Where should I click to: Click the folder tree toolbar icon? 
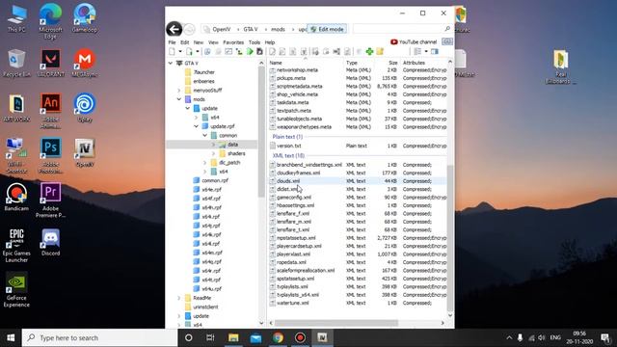coord(239,51)
